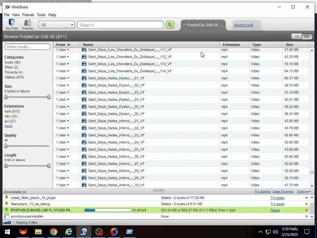Open File Explorer from the taskbar

click(x=38, y=232)
